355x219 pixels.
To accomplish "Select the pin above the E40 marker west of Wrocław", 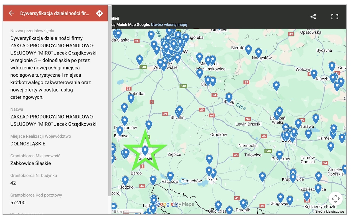I will pos(140,60).
